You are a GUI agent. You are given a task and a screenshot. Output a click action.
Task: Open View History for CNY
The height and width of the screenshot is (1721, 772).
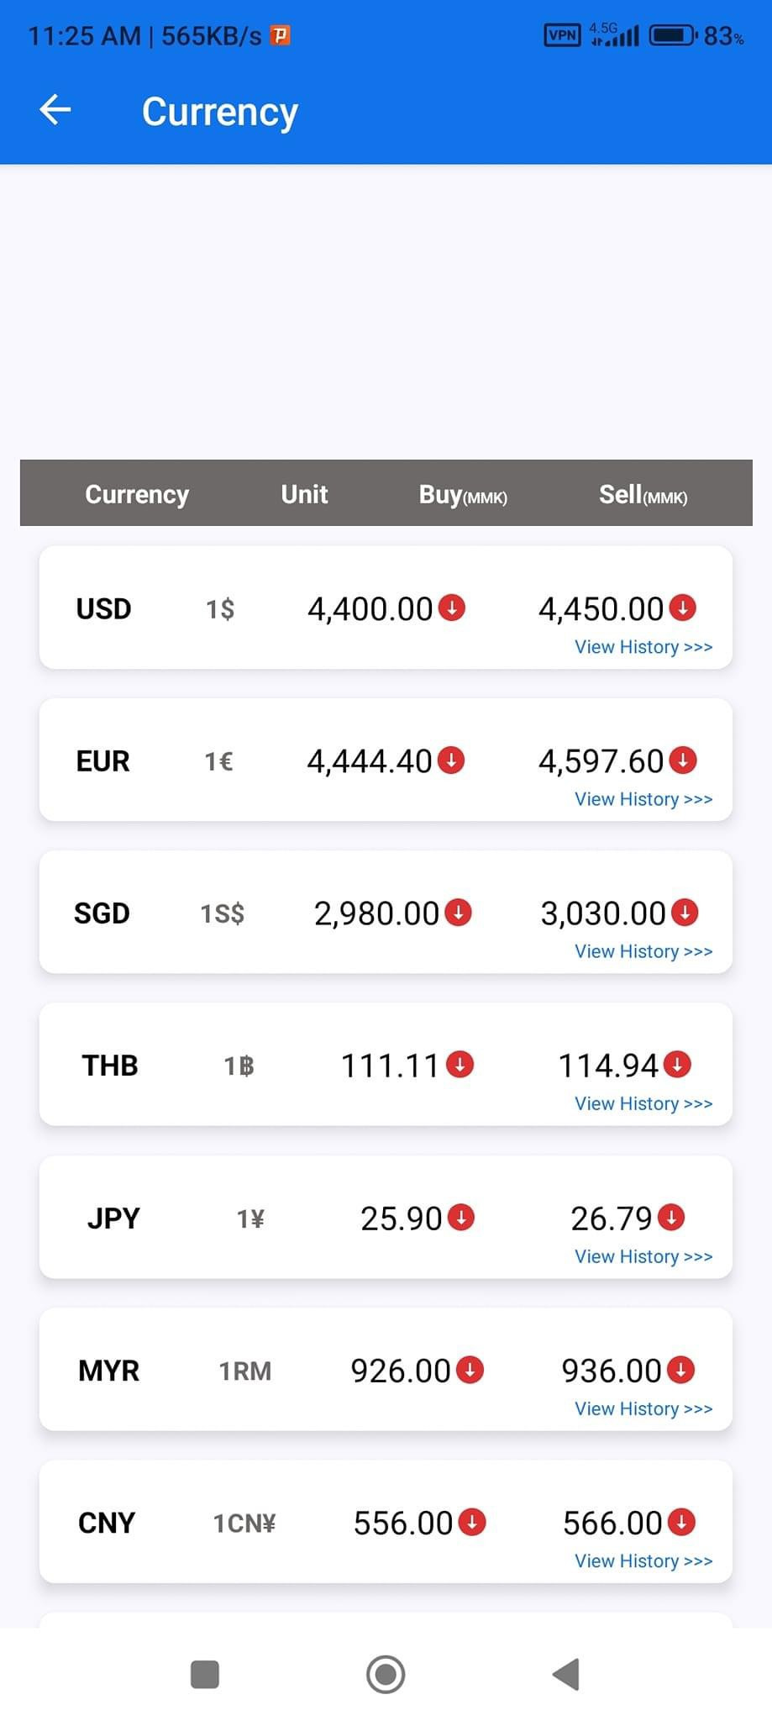point(643,1560)
